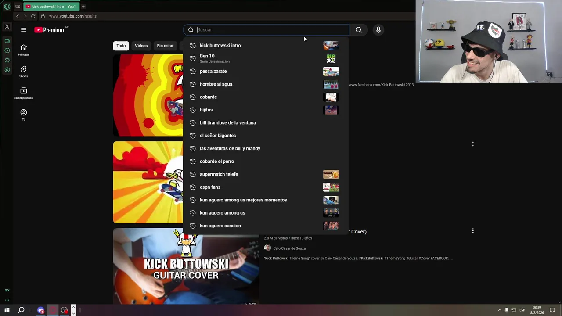562x316 pixels.
Task: Click the search magnifier submit button
Action: click(359, 30)
